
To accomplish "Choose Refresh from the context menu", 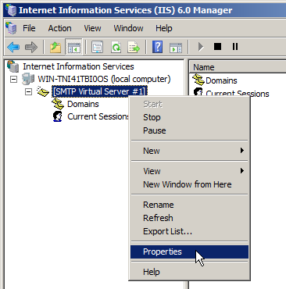I will click(x=189, y=218).
